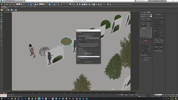Click Attach List button in Edit Geometry

[x=161, y=17]
